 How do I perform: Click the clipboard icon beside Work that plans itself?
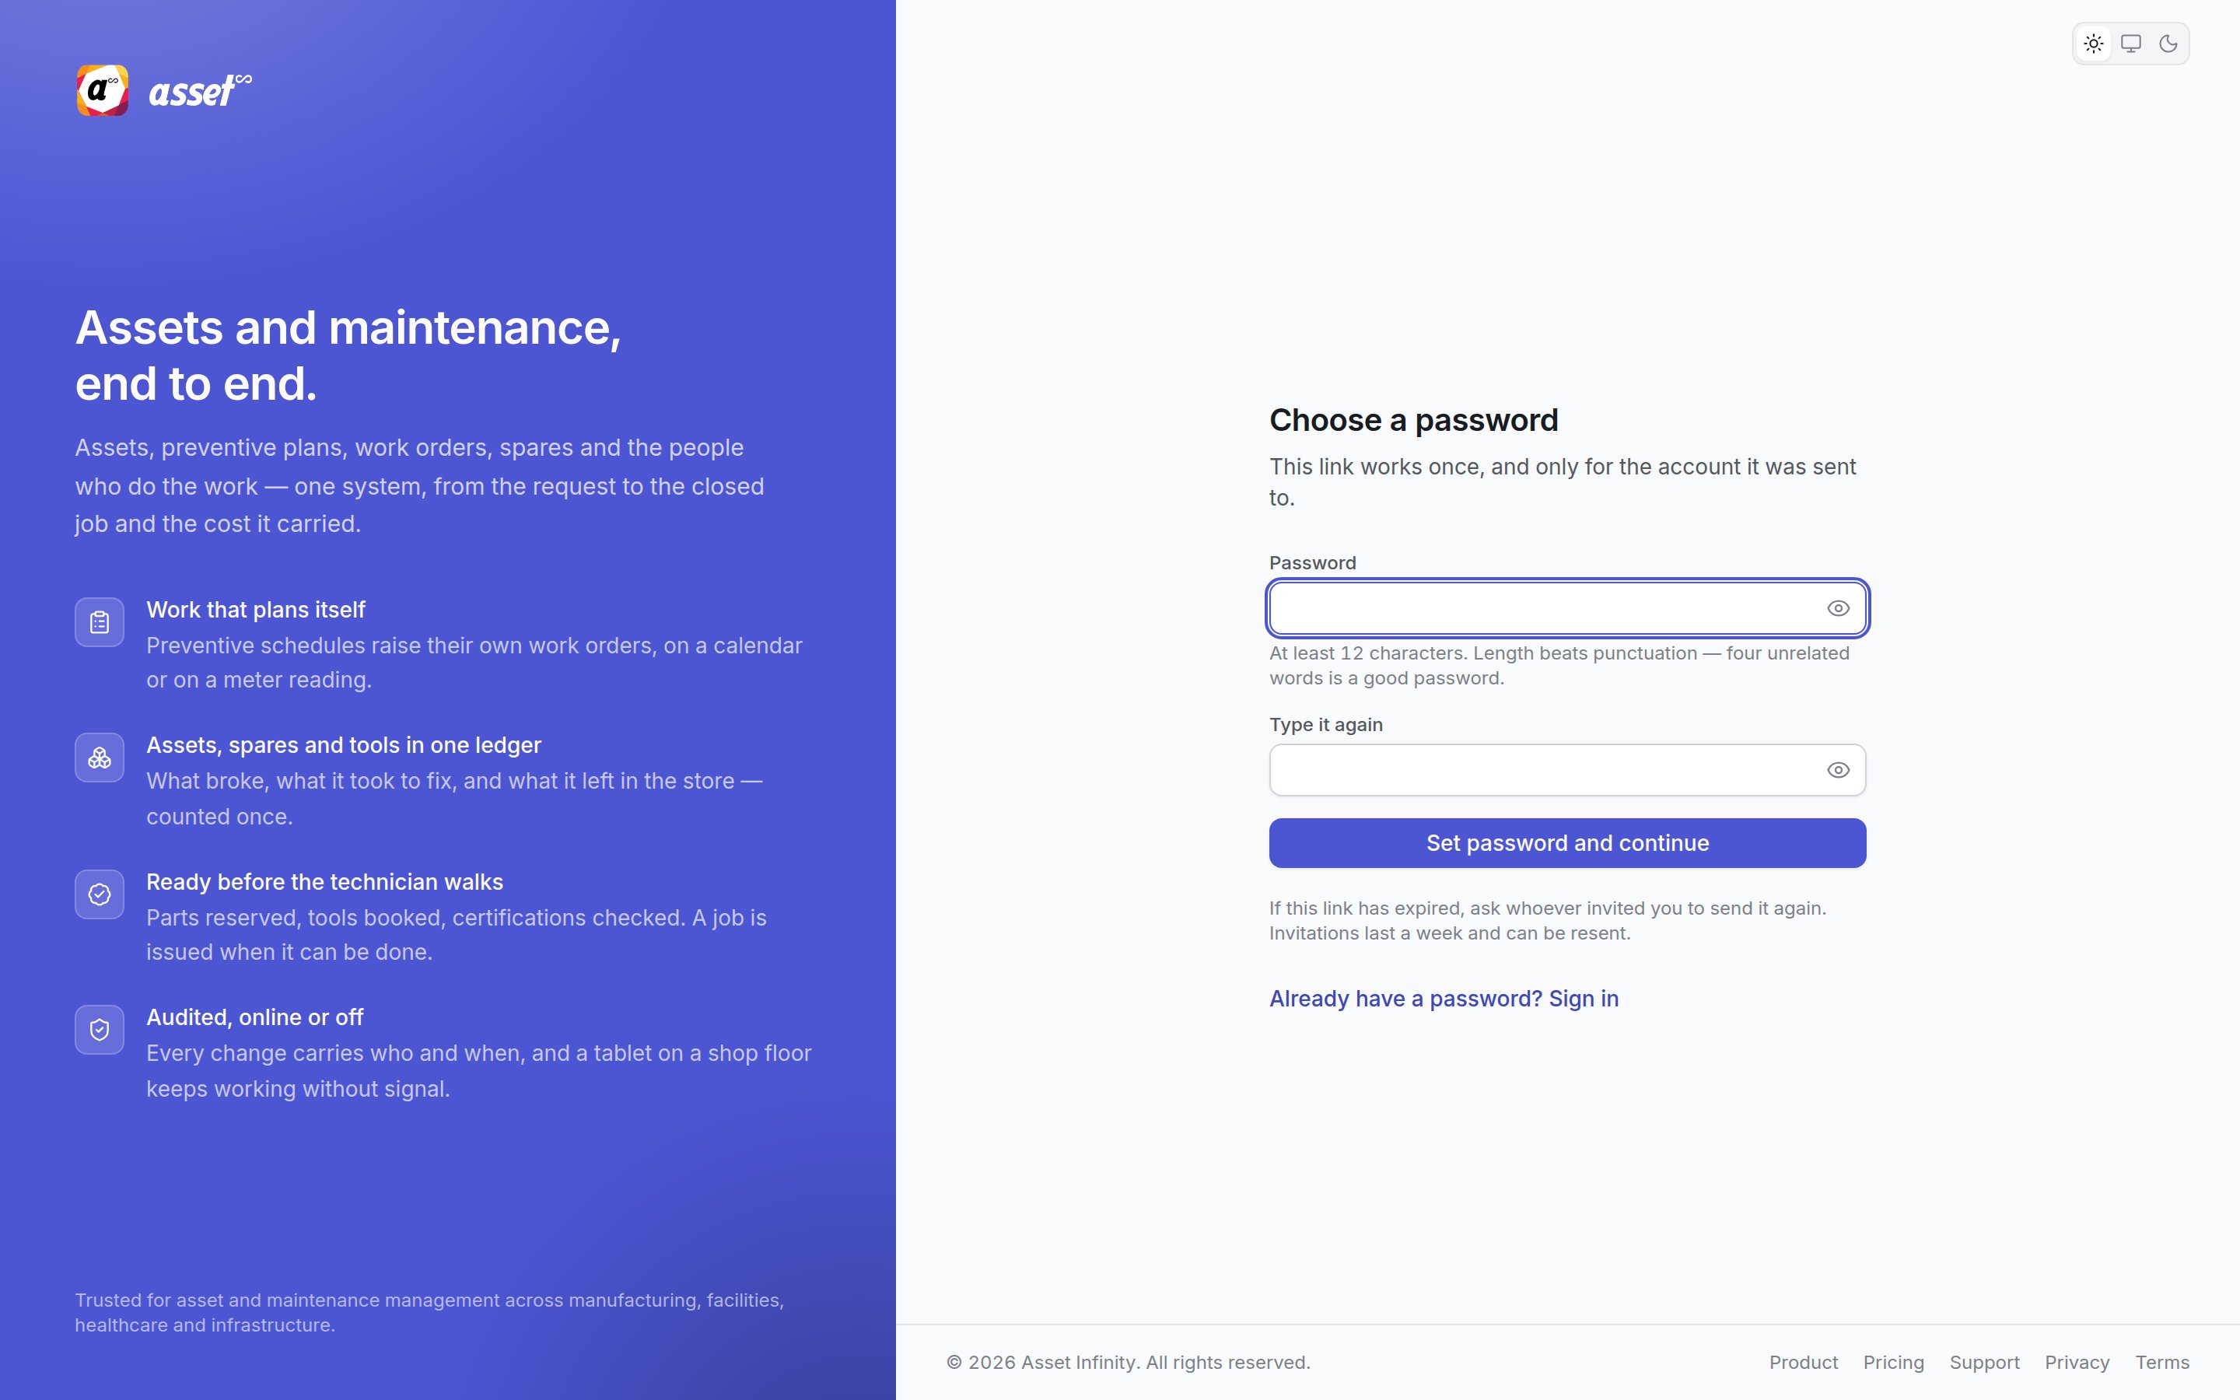[x=100, y=622]
